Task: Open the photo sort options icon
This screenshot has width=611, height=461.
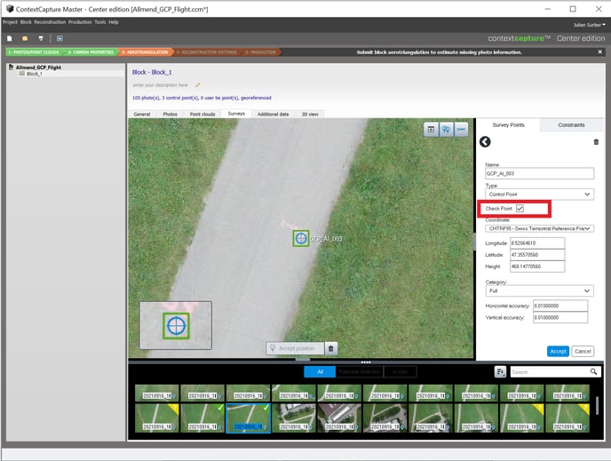Action: pyautogui.click(x=502, y=372)
